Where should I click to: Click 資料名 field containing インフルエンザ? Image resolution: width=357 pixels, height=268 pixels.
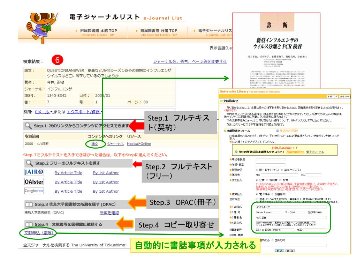click(291, 207)
